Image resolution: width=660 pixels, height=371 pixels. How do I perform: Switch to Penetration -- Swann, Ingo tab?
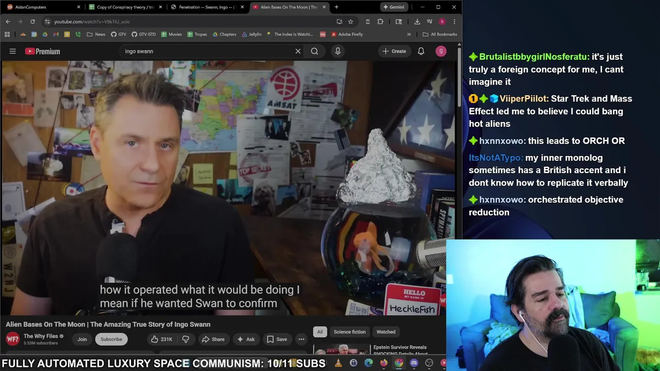(x=206, y=7)
